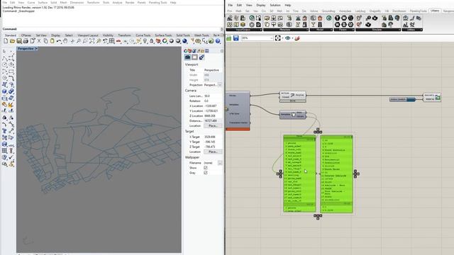Click the color wheel icon in Rhino toolbar
Image resolution: width=454 pixels, height=255 pixels.
(165, 41)
